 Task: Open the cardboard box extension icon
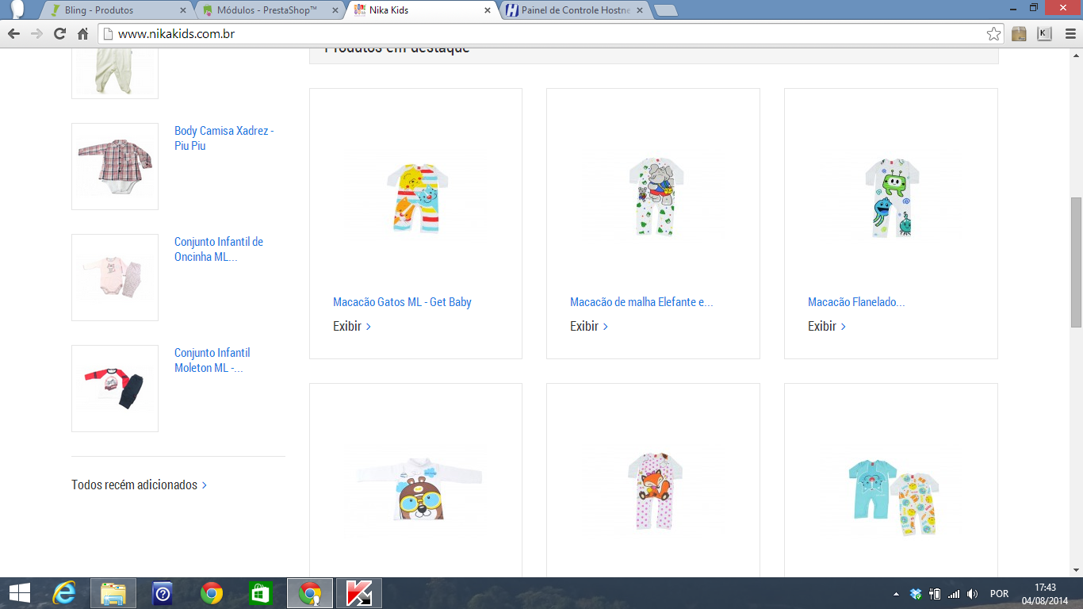[x=1020, y=34]
